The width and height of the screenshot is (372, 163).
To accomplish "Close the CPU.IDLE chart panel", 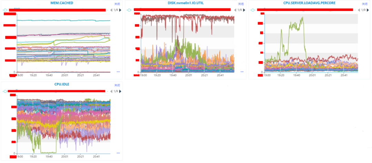I will coord(117,85).
